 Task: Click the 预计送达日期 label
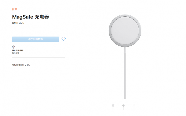18,50
